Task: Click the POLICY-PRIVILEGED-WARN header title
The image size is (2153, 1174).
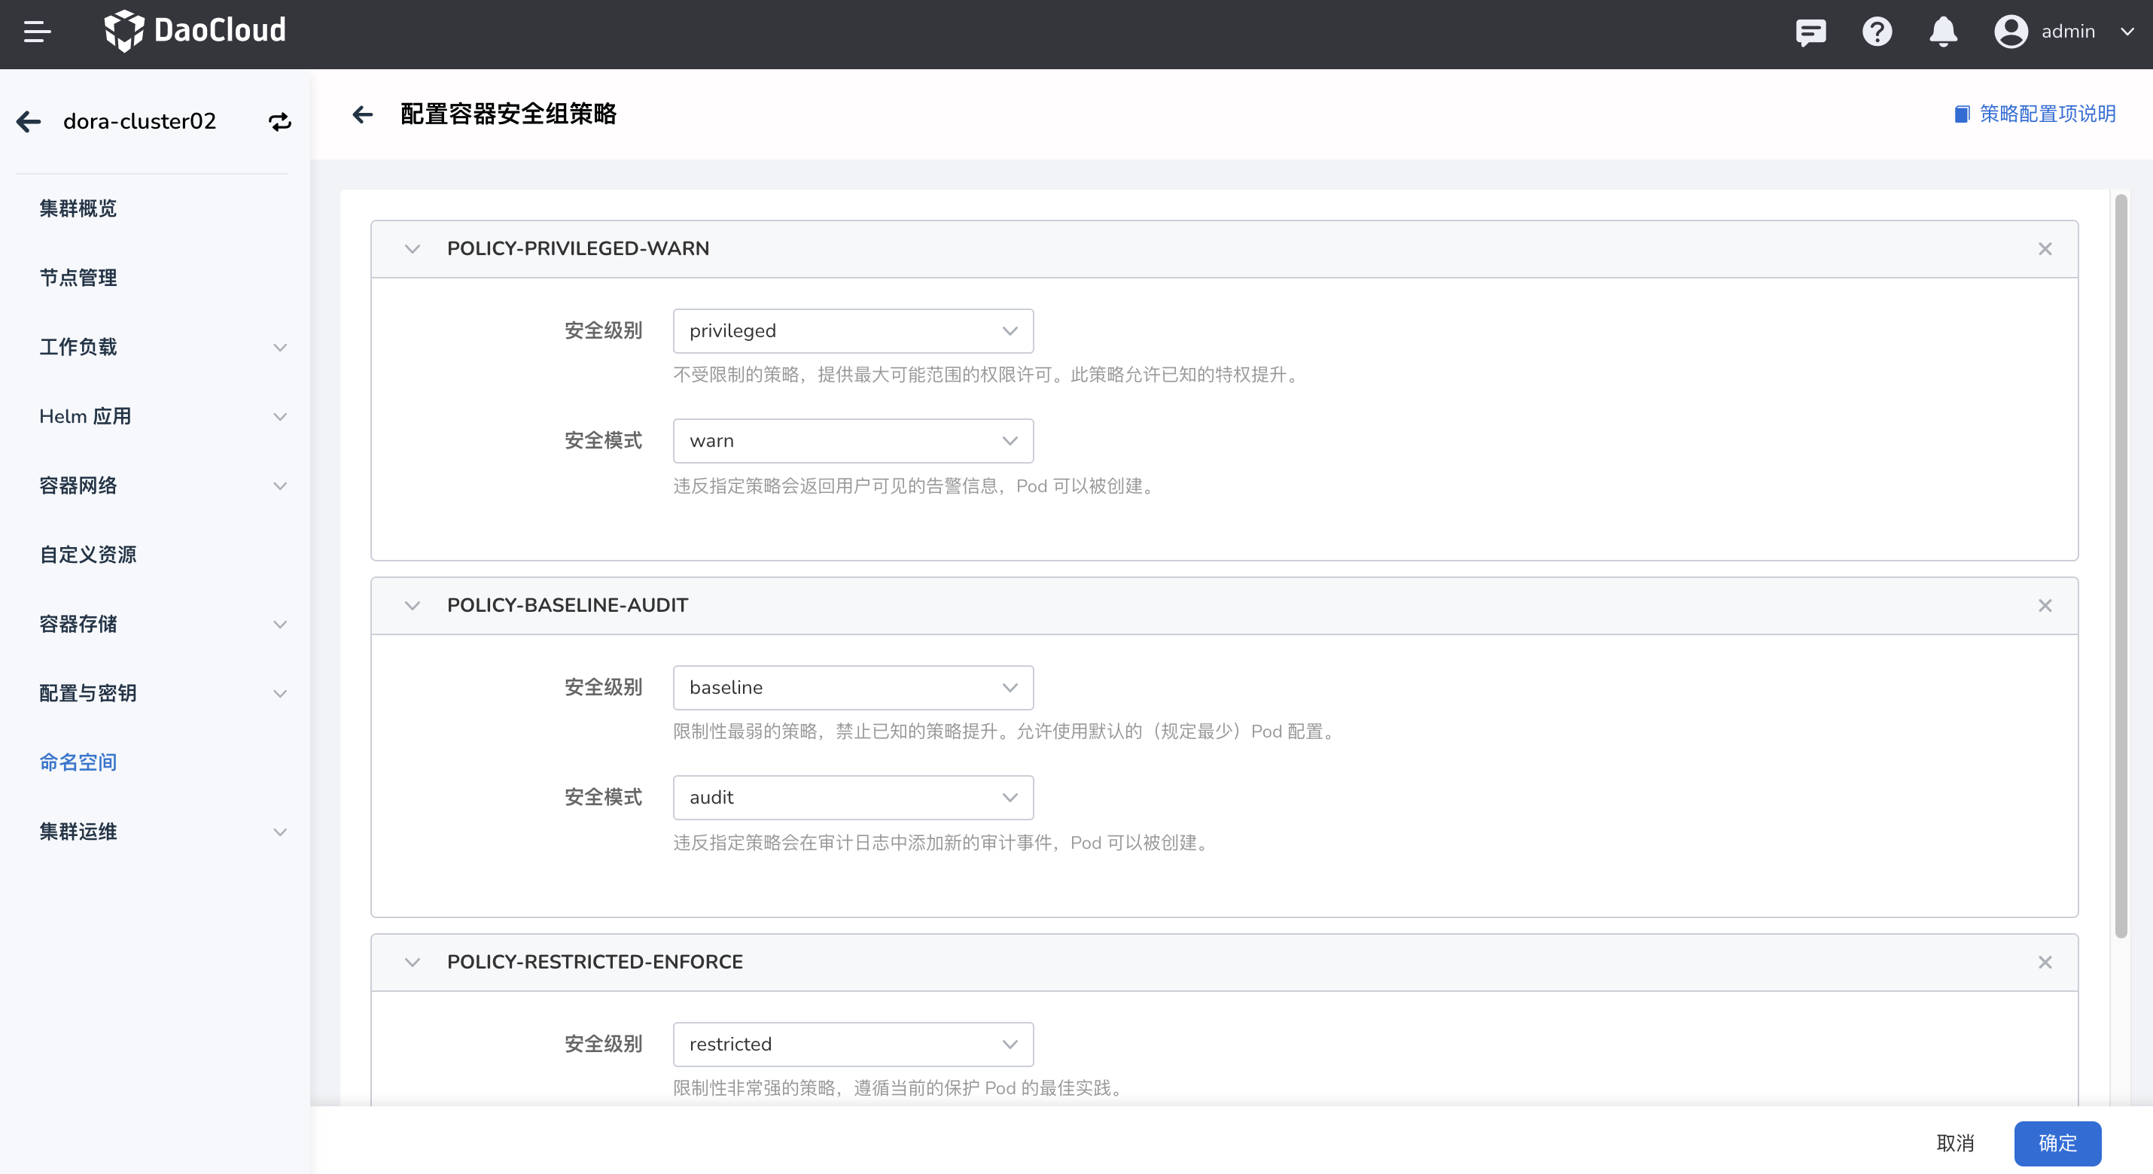Action: (x=577, y=249)
